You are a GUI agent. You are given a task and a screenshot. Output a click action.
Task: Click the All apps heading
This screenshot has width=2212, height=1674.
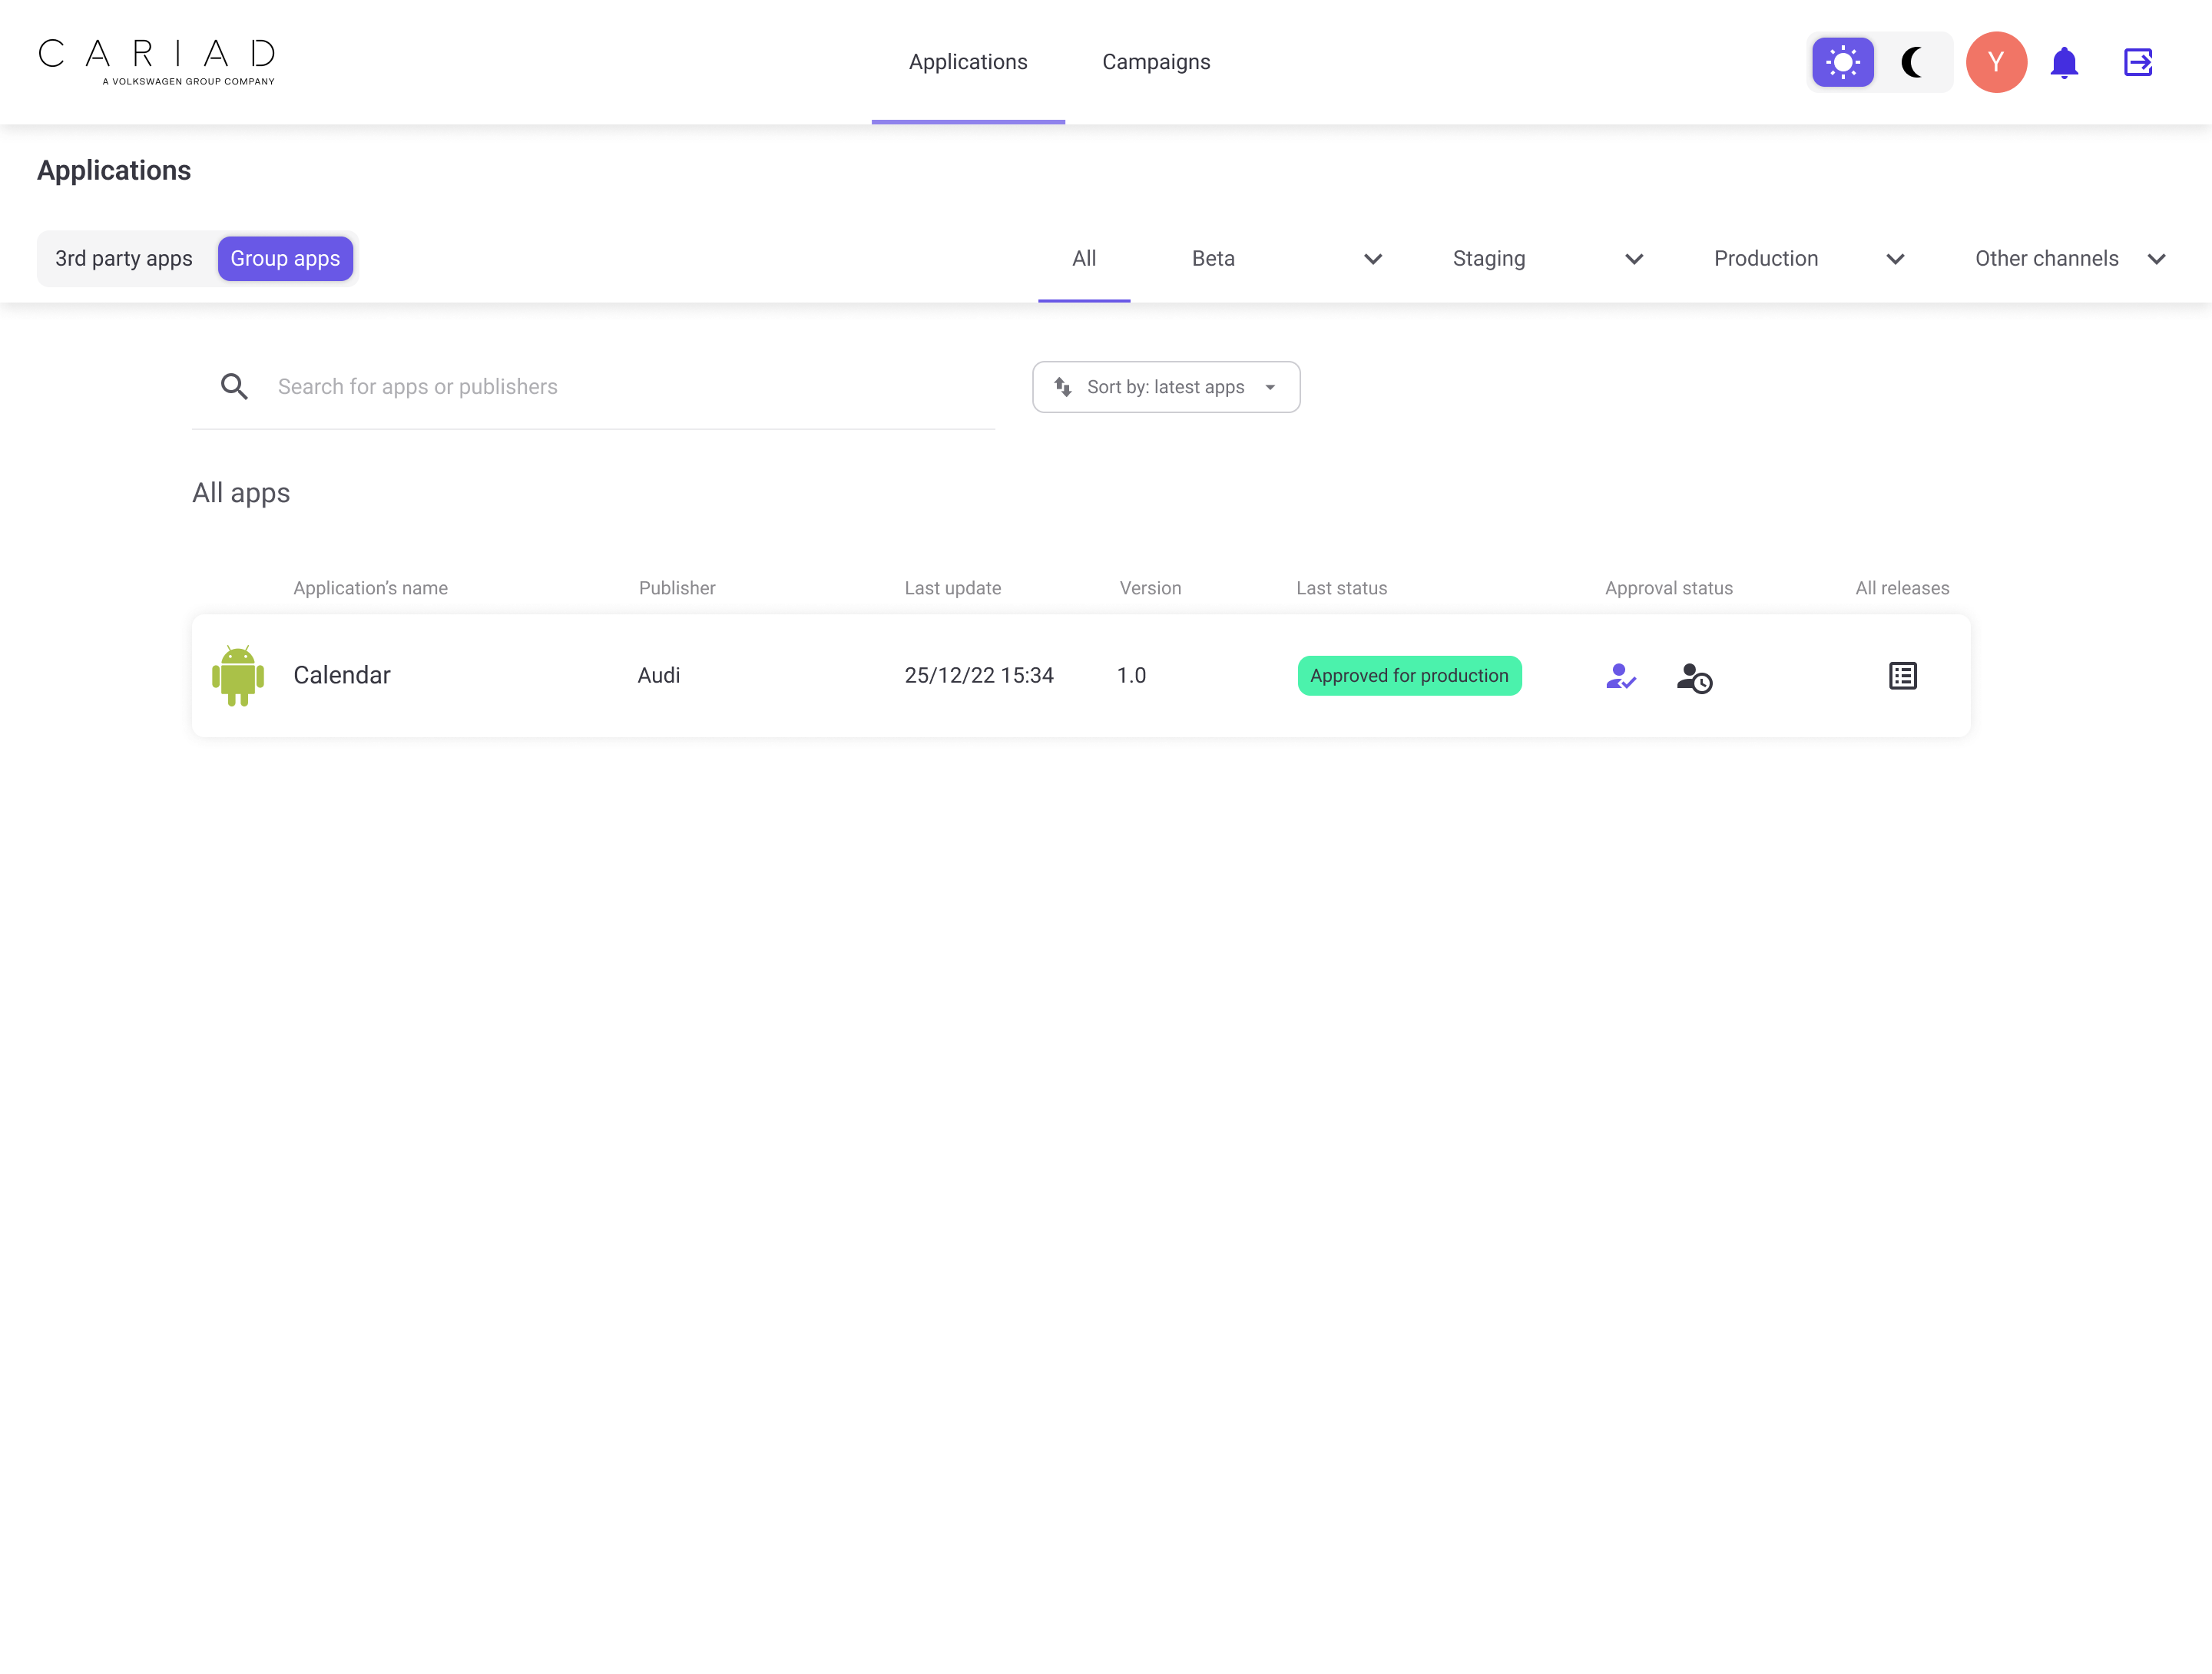click(241, 493)
